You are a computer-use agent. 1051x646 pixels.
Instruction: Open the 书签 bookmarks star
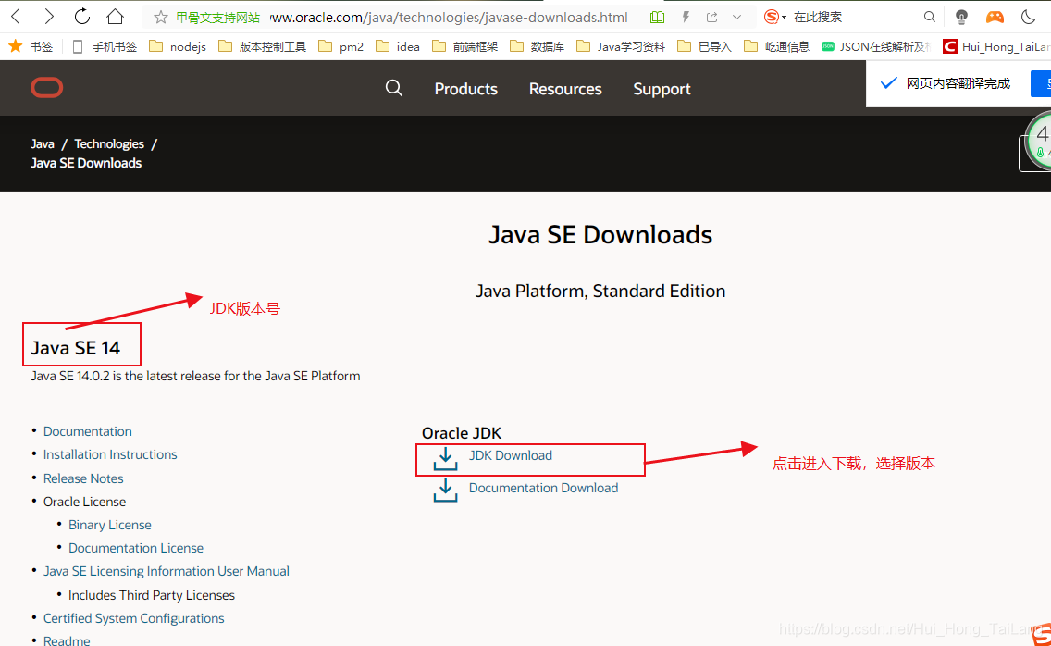click(x=31, y=46)
